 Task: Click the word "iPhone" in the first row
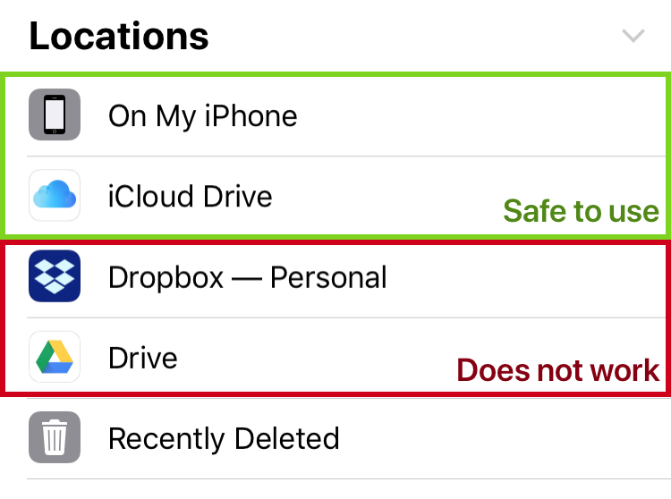[x=251, y=116]
